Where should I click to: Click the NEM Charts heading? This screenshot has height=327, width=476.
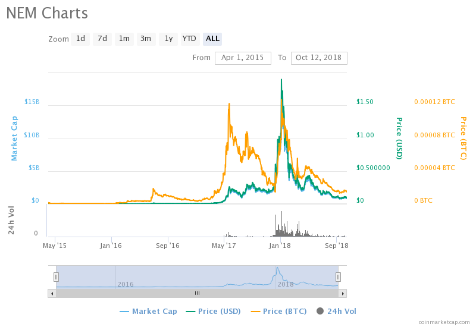pyautogui.click(x=47, y=13)
